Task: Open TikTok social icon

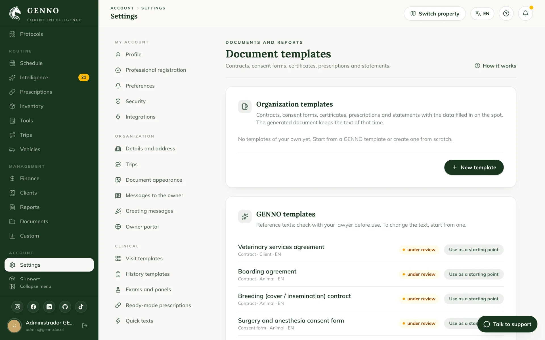Action: tap(81, 307)
